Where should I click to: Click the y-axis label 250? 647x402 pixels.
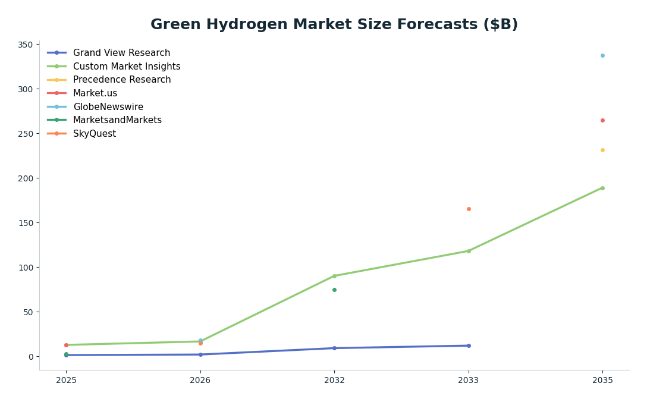tap(26, 134)
